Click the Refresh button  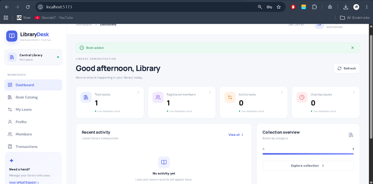click(x=347, y=68)
